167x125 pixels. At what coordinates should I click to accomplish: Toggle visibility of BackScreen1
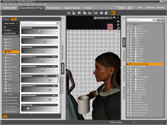click(x=128, y=34)
